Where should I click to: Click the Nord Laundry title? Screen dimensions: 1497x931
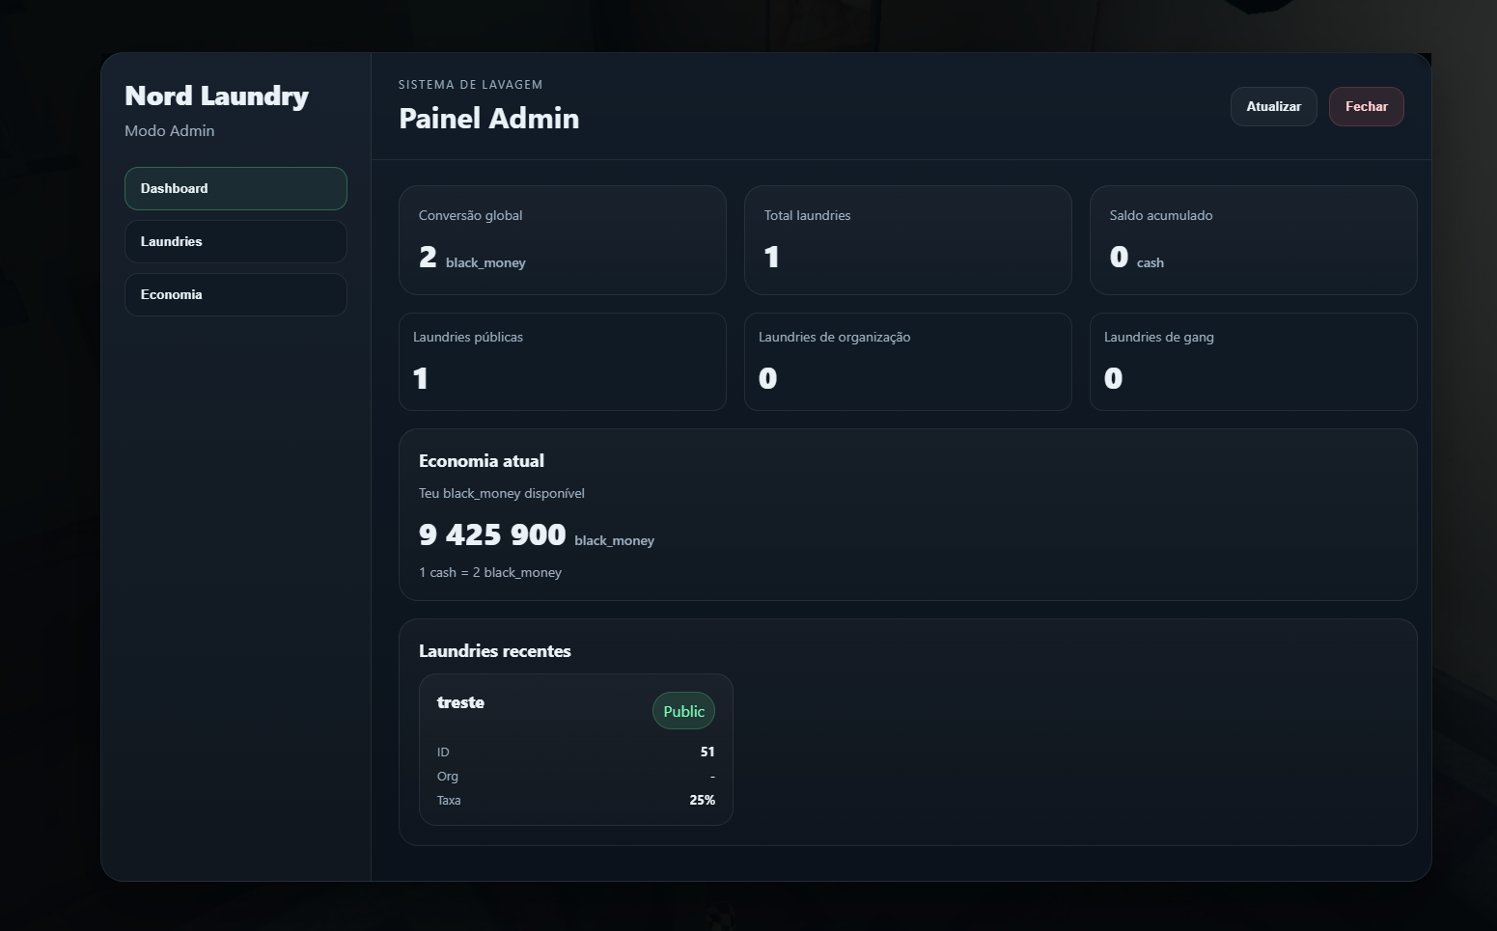[x=216, y=96]
